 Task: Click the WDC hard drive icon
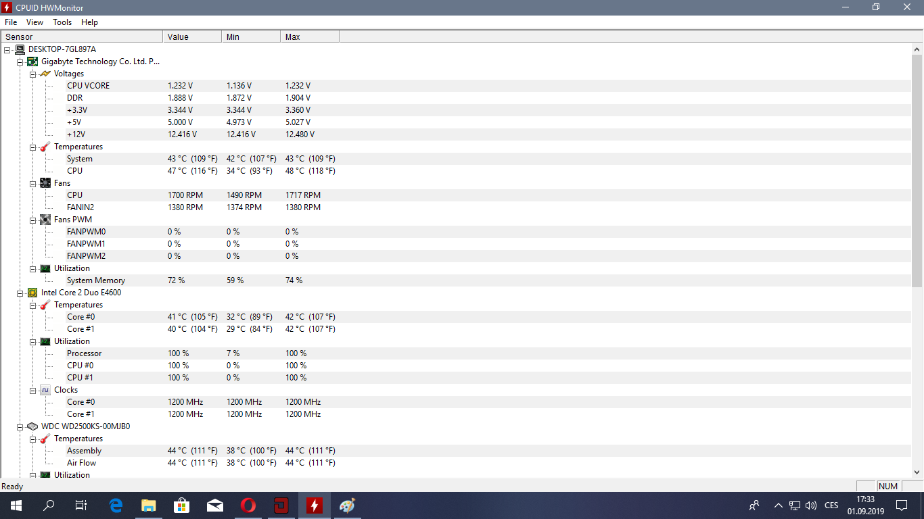[32, 426]
